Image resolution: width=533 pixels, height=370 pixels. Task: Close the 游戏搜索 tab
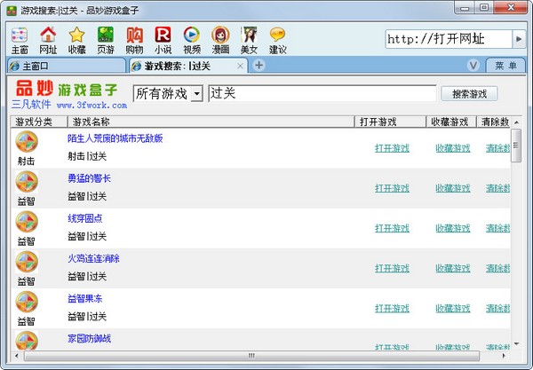(240, 66)
